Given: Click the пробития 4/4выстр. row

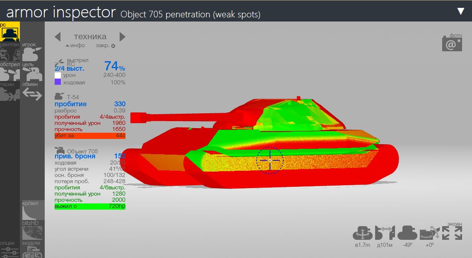Looking at the screenshot, I should (90, 117).
